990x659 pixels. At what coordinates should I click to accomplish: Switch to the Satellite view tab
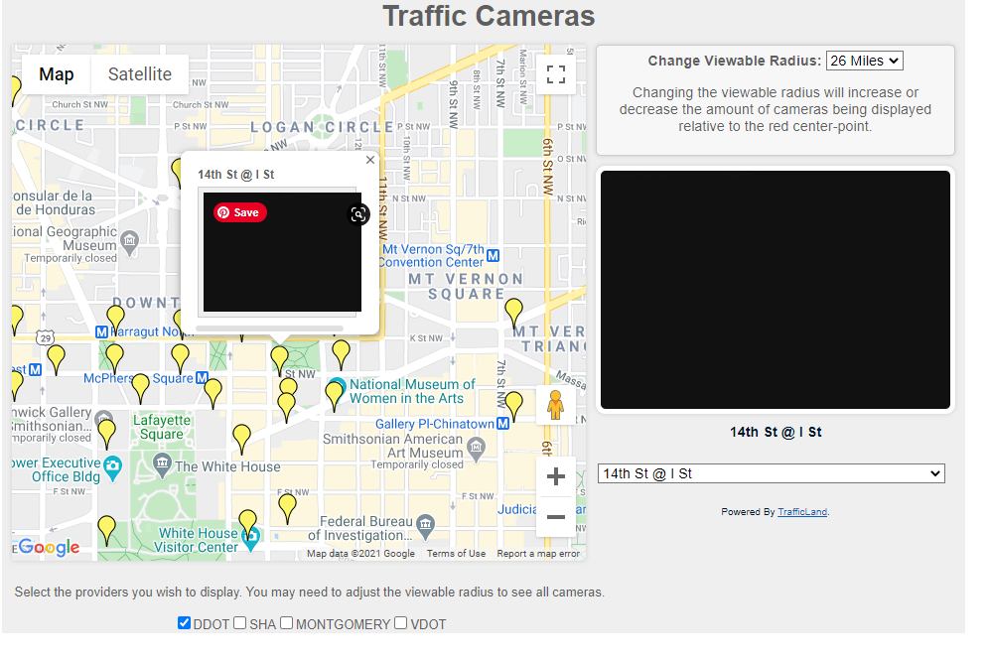[x=140, y=74]
